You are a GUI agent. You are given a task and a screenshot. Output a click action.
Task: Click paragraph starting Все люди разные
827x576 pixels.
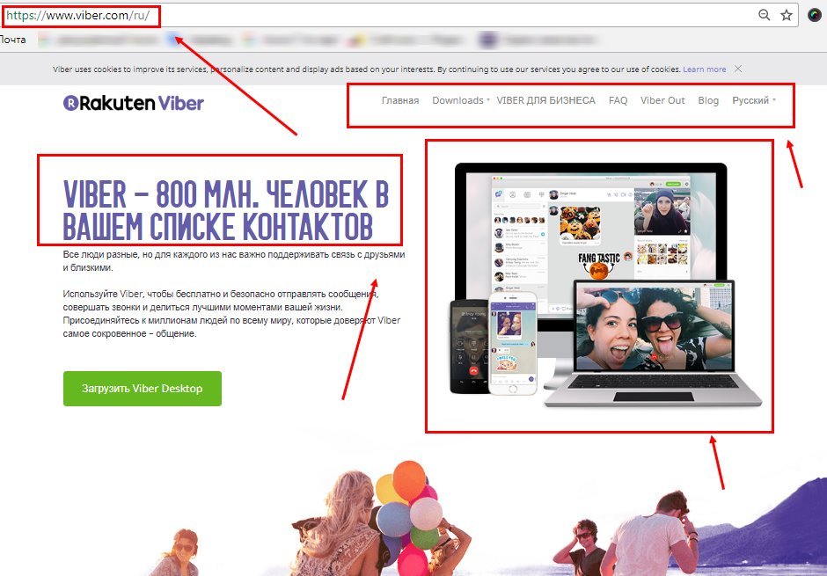[x=234, y=261]
